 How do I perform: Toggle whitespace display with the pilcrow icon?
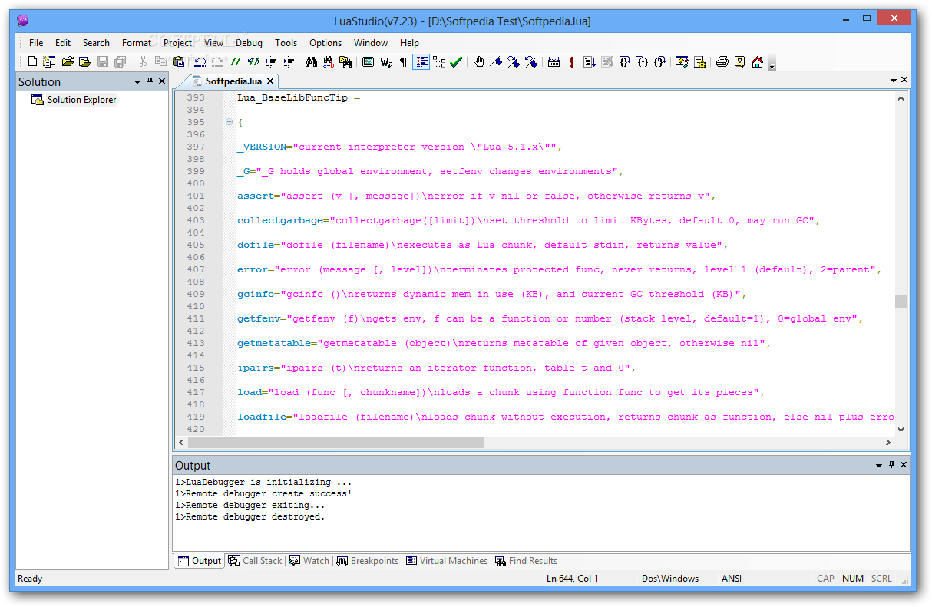coord(404,62)
